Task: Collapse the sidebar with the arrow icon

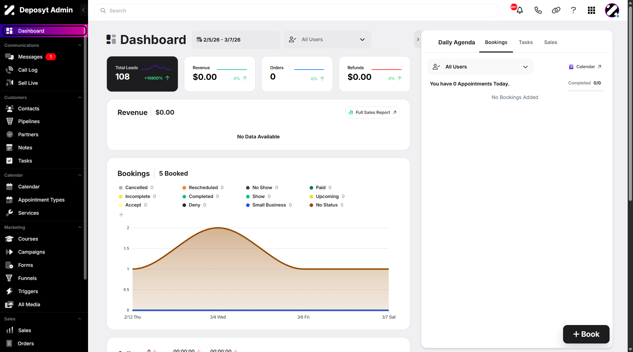Action: (83, 10)
